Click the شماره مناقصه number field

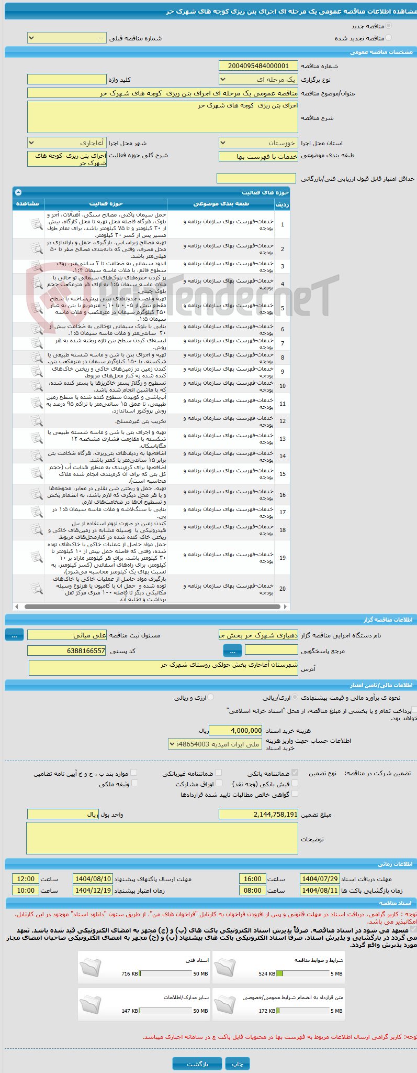tap(258, 66)
